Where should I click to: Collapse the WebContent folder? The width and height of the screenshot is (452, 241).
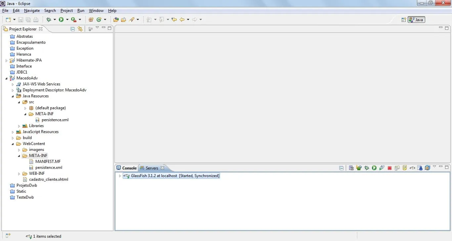tap(13, 144)
